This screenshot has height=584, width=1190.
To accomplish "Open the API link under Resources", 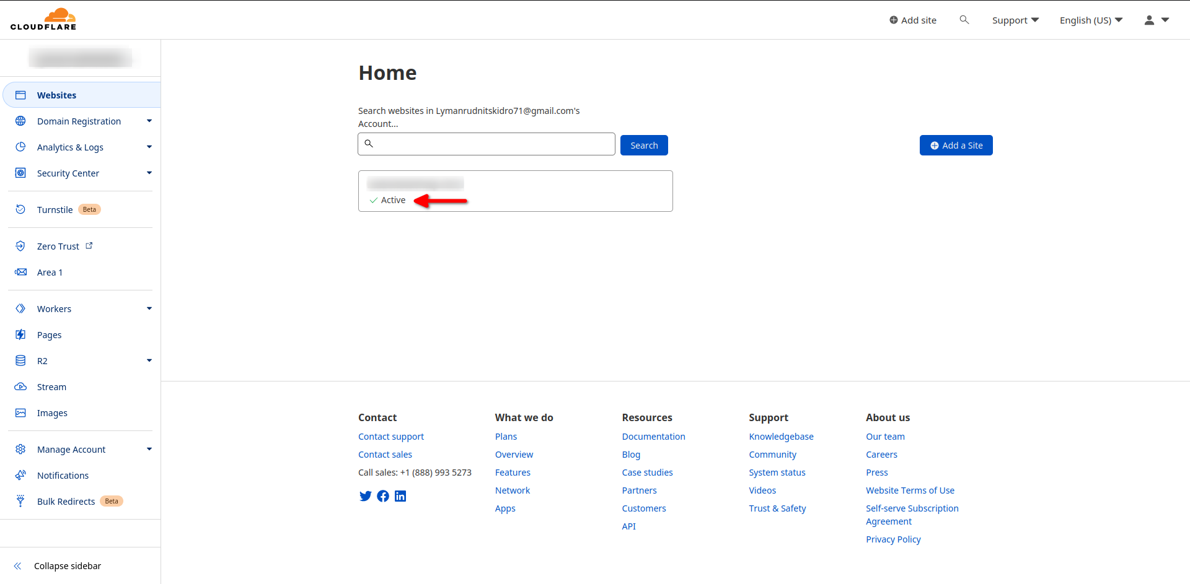I will tap(628, 526).
